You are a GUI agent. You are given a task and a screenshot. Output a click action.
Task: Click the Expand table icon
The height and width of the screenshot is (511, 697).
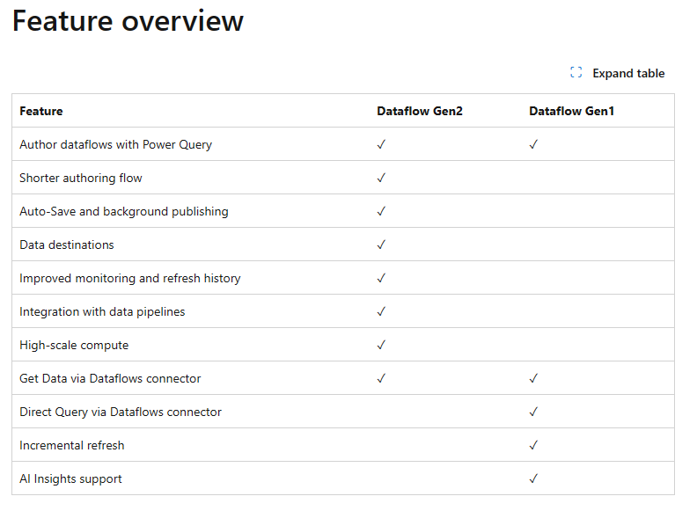coord(576,72)
